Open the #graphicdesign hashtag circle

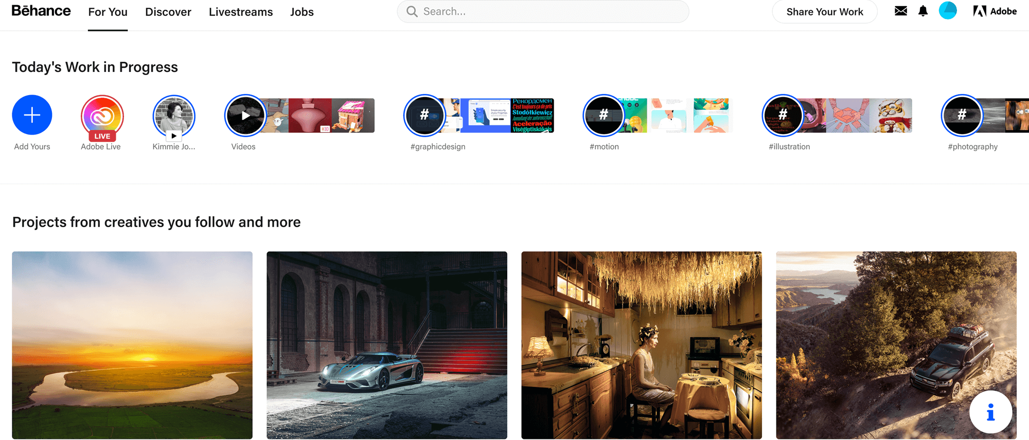pos(424,116)
